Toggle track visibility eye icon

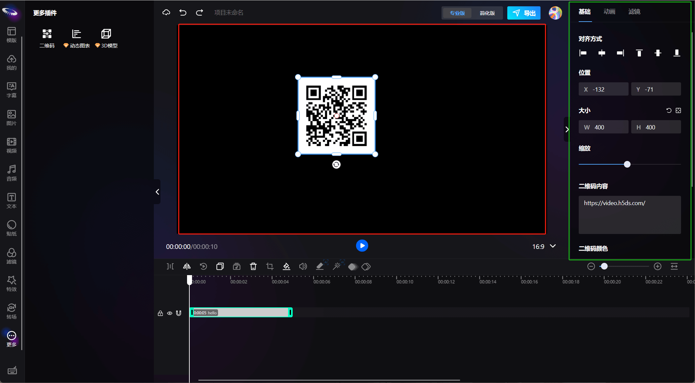coord(169,313)
